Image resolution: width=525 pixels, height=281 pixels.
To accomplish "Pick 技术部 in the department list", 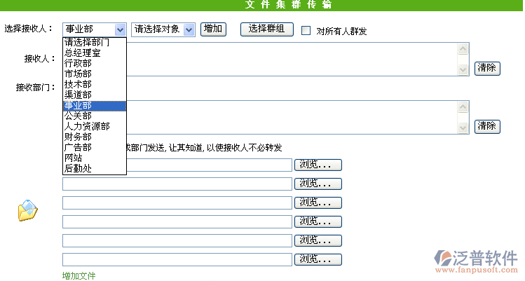I will (x=95, y=84).
